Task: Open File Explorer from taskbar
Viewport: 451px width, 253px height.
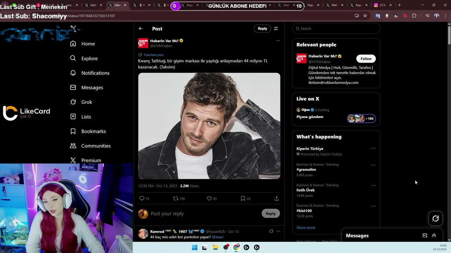Action: click(x=215, y=248)
